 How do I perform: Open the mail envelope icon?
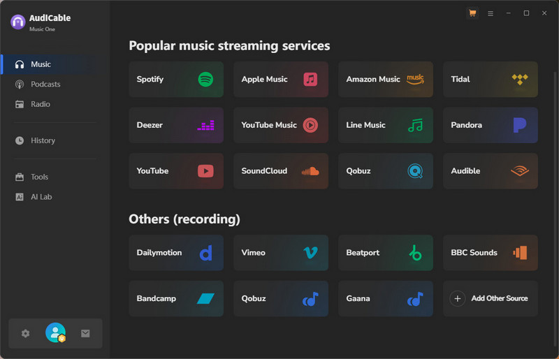(85, 333)
